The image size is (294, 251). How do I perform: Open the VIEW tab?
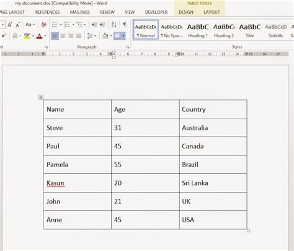(x=130, y=12)
